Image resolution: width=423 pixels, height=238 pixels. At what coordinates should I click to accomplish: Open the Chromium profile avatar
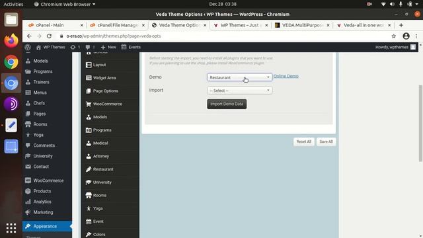406,36
